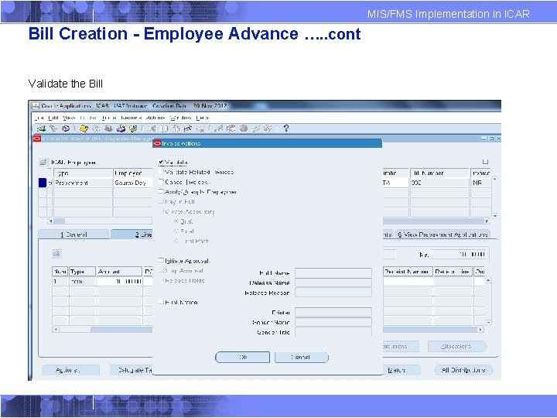Click the Cut toolbar icon

(152, 128)
